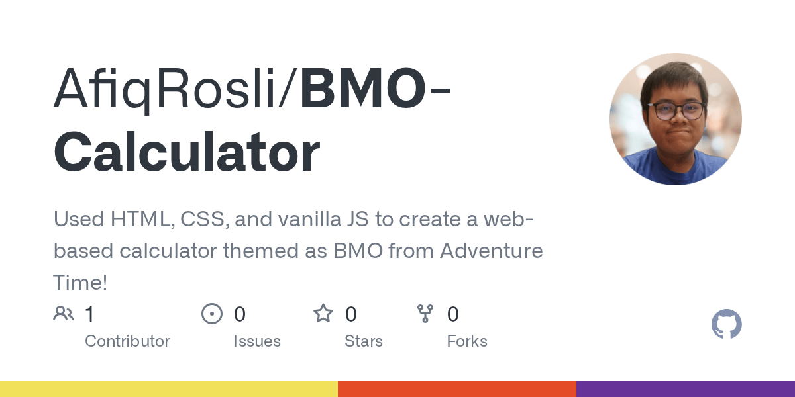Click the yellow language bar segment
The width and height of the screenshot is (795, 397).
pos(169,389)
